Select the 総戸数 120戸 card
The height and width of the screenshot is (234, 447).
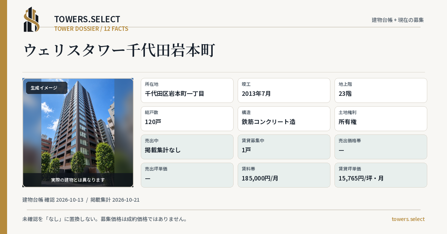coord(187,118)
